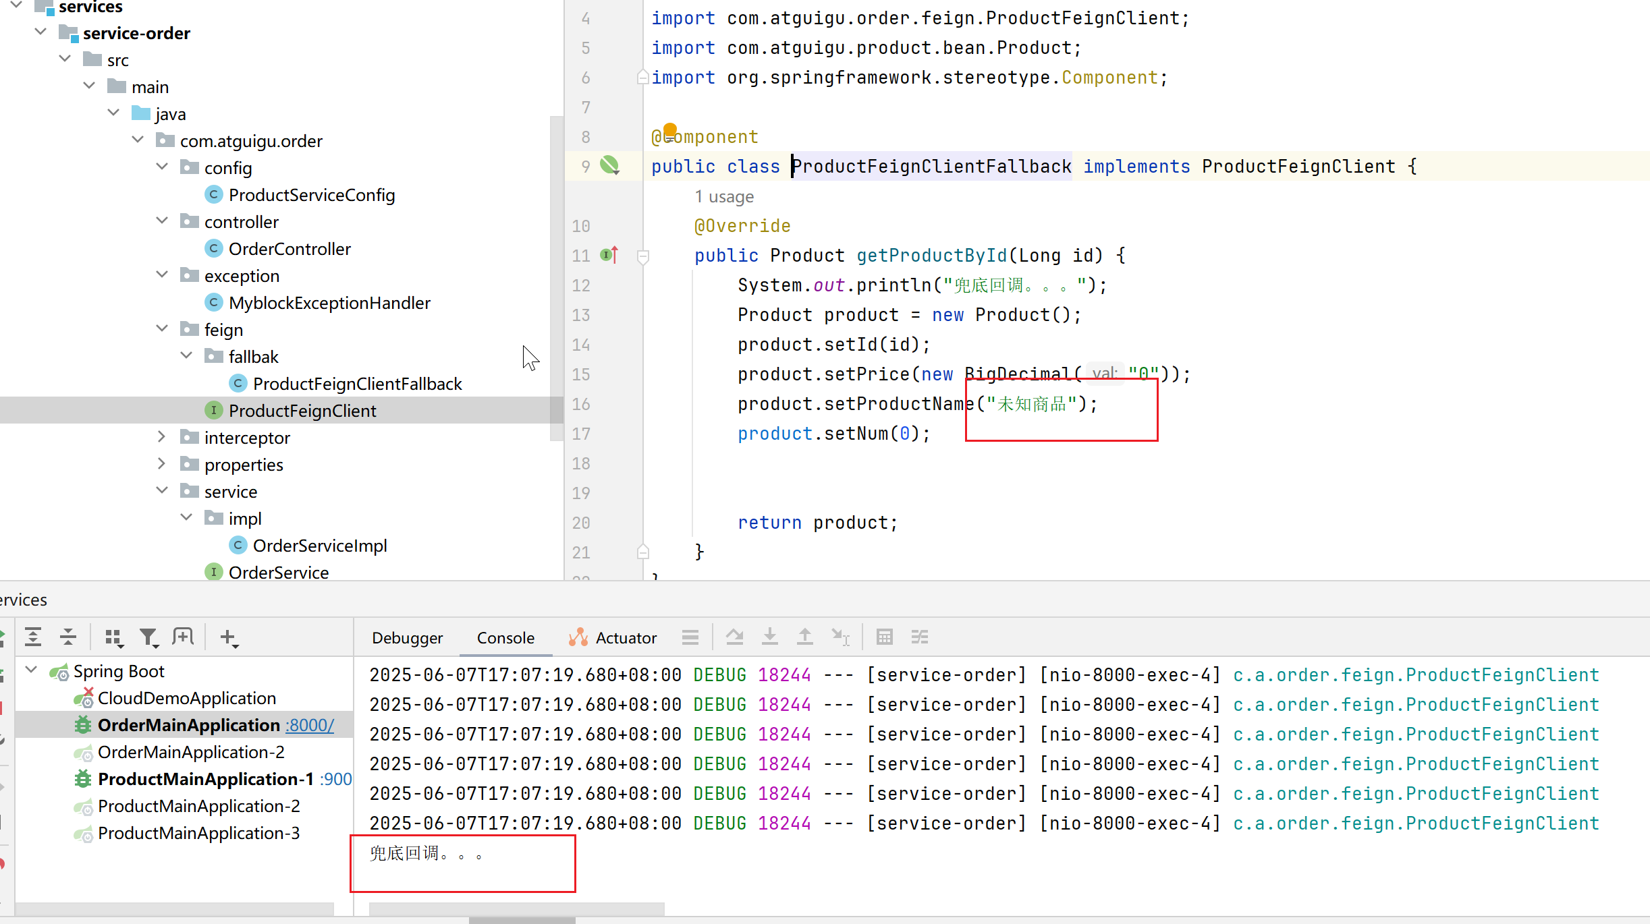Click the Add Service plus icon

click(x=229, y=637)
